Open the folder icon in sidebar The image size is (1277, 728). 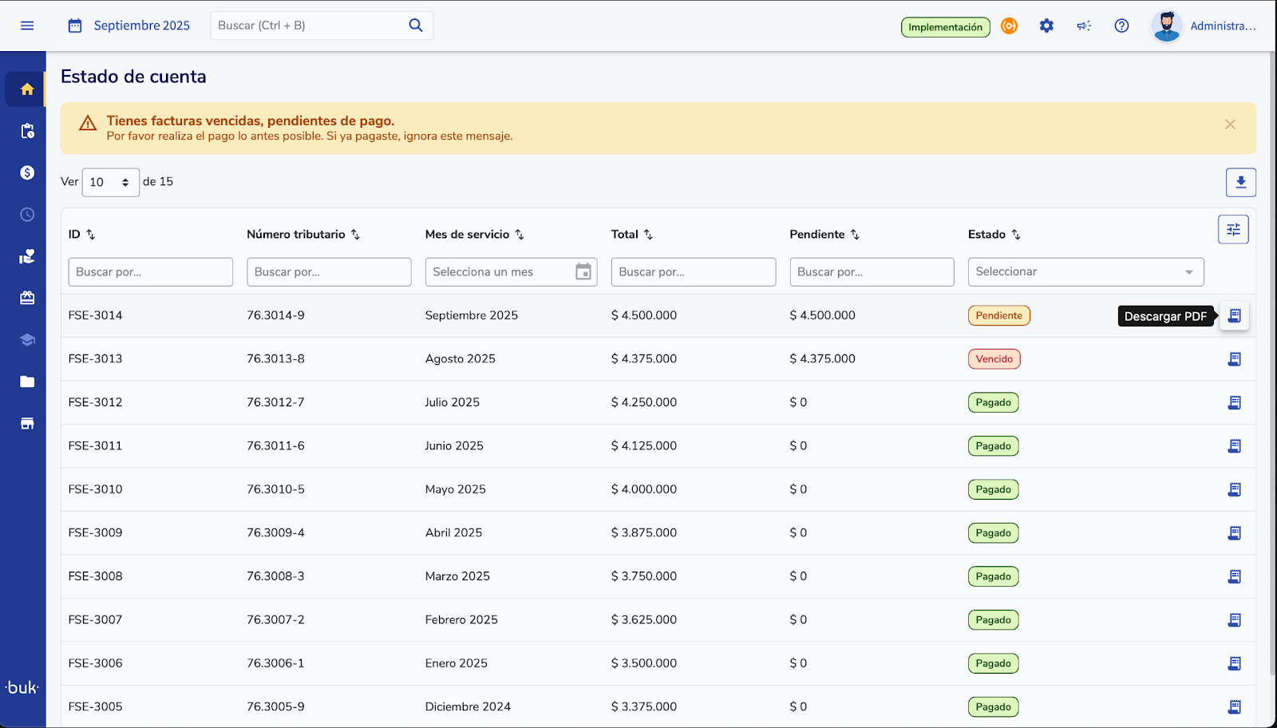pyautogui.click(x=27, y=382)
